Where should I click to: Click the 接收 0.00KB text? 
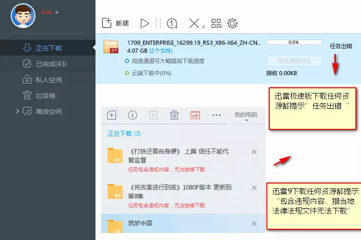[281, 73]
